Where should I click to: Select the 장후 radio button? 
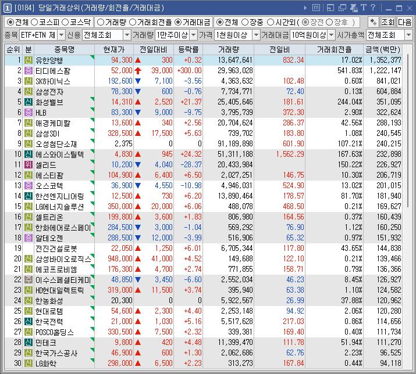329,22
